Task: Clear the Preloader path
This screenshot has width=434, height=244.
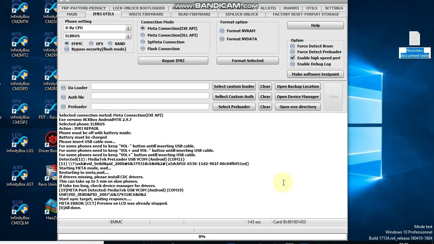Action: (265, 107)
